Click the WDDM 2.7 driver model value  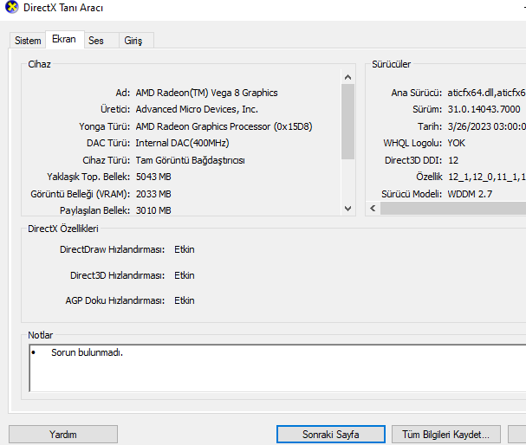click(x=470, y=194)
